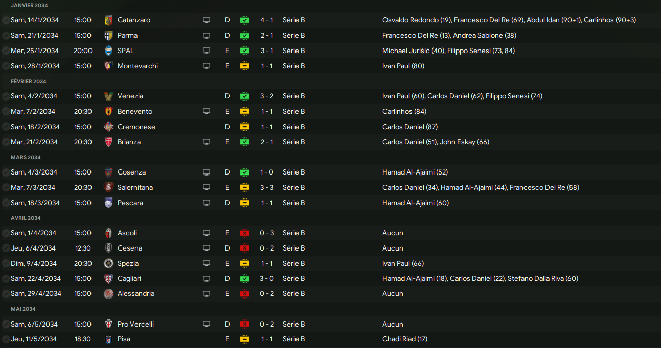
Task: Click the yellow draw icon for Pisa match
Action: tap(245, 339)
